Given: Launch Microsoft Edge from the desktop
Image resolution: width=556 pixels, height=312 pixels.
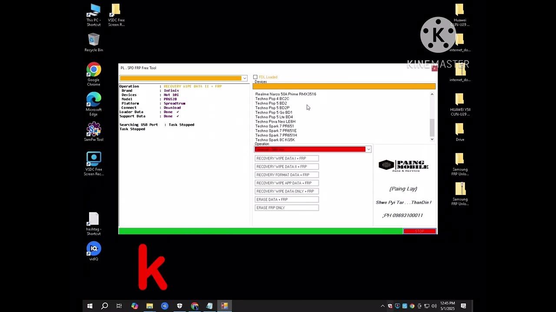Looking at the screenshot, I should coord(93,104).
